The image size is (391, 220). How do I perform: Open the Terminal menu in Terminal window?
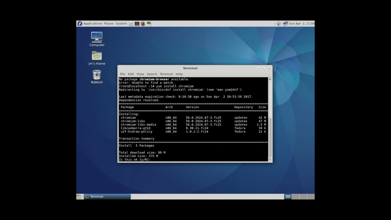(x=166, y=74)
